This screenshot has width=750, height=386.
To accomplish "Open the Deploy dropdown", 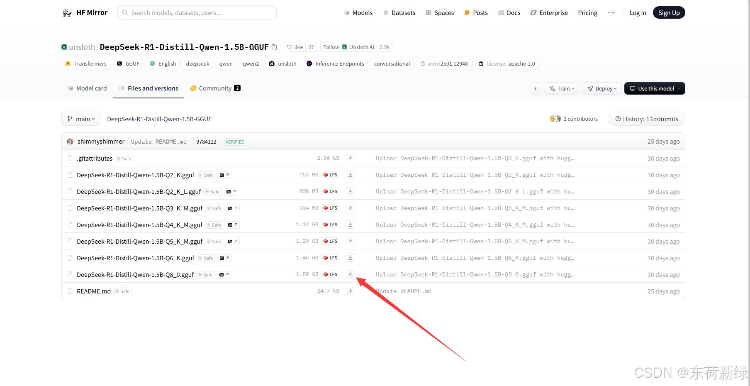I will tap(602, 88).
